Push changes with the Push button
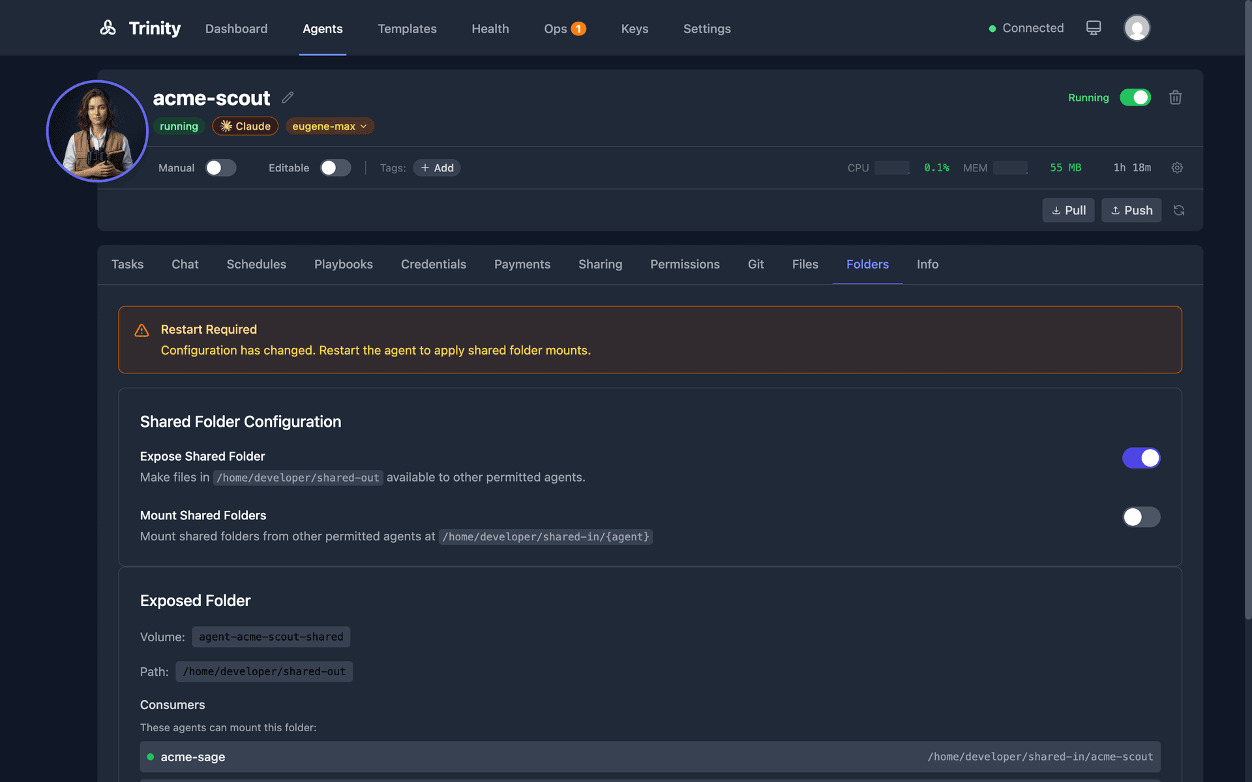Image resolution: width=1252 pixels, height=782 pixels. [x=1131, y=210]
